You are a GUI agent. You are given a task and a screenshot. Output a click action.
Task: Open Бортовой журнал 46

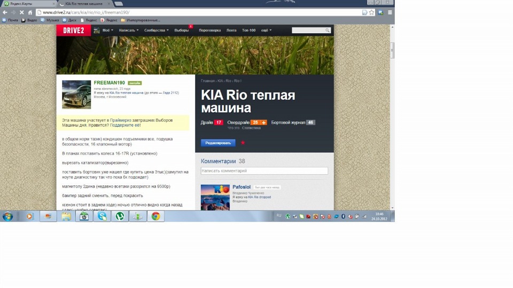[293, 122]
